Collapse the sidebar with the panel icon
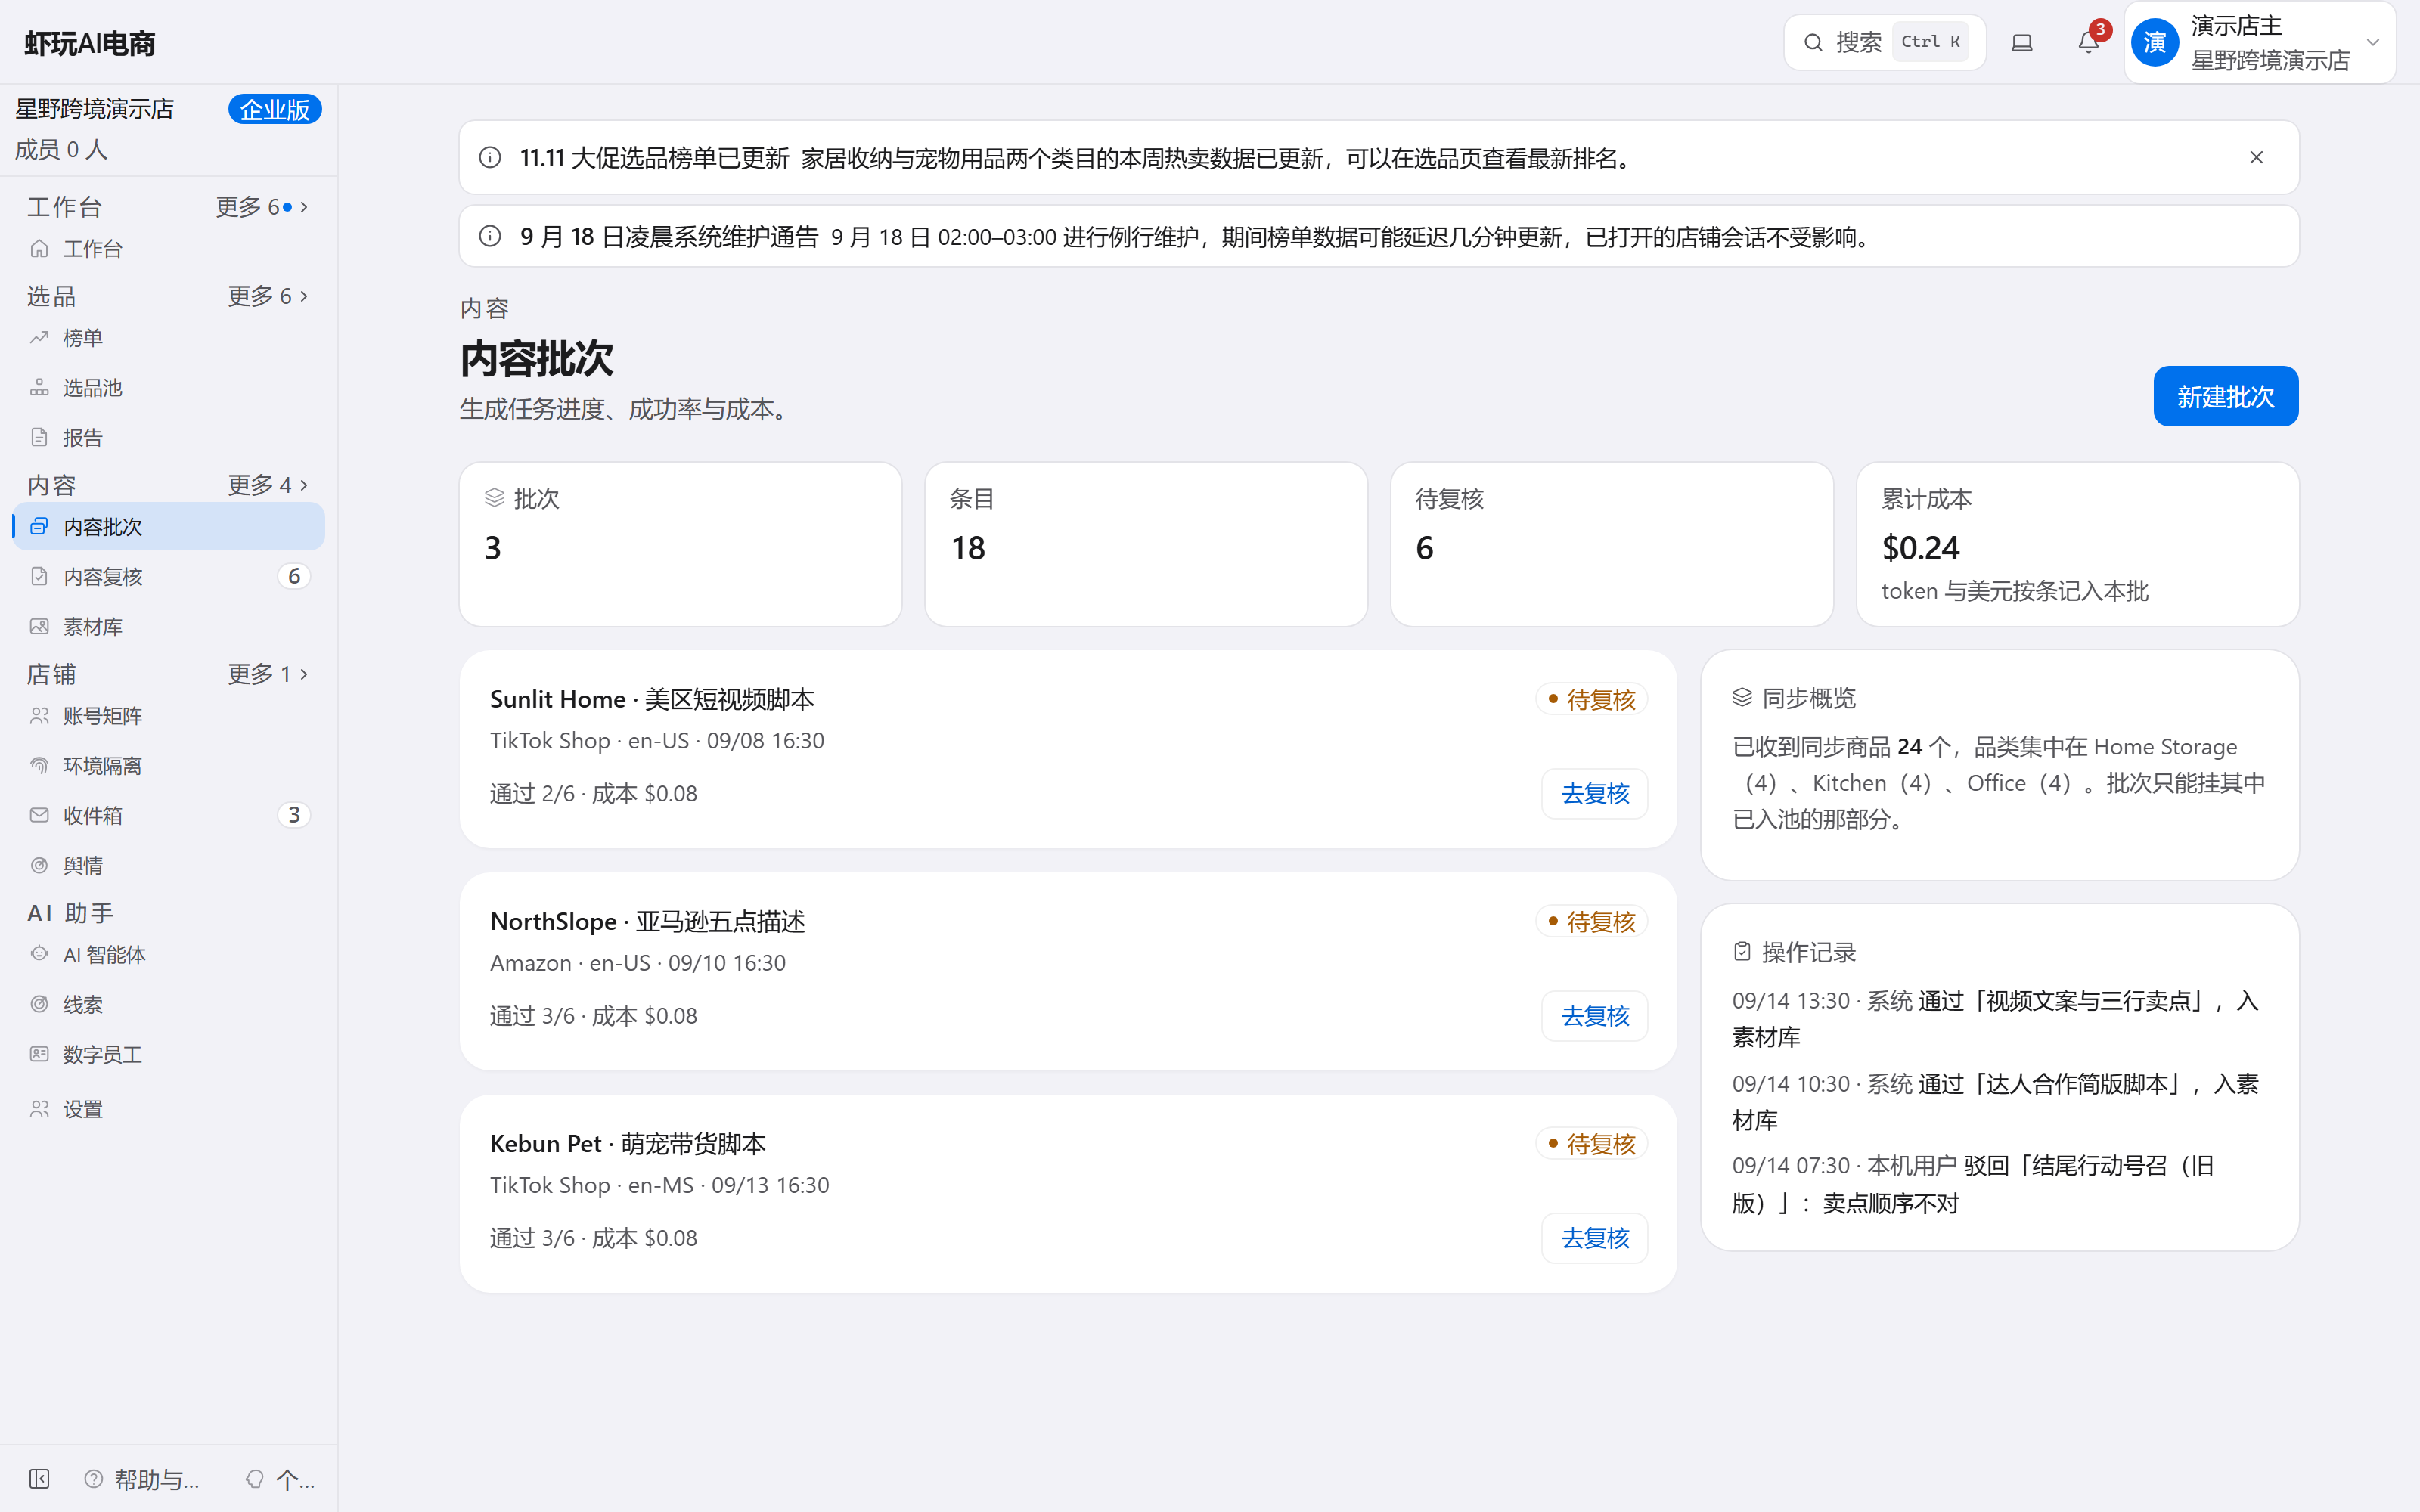Viewport: 2420px width, 1512px height. pos(39,1479)
